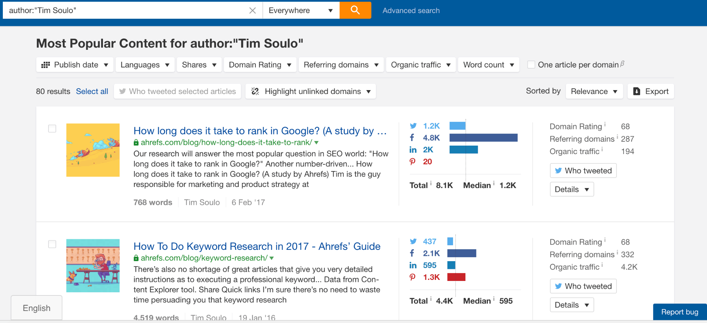The image size is (707, 323).
Task: Click info icon beside Keyword Research Organic traffic
Action: pos(602,264)
